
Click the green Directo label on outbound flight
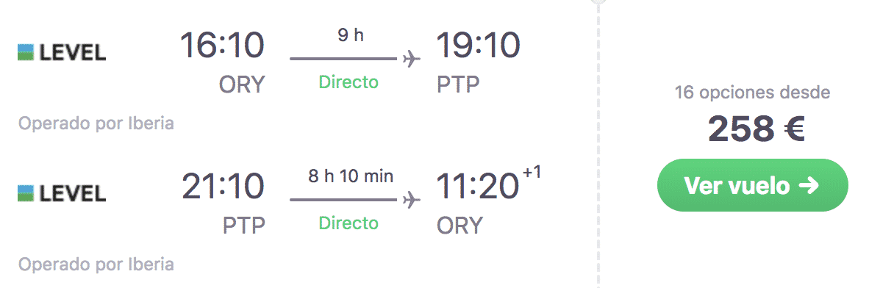click(x=348, y=82)
